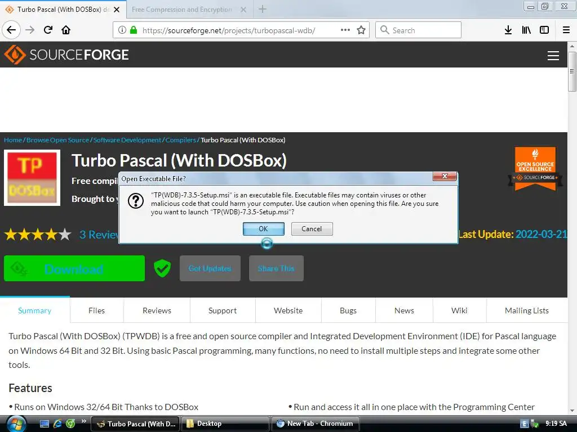Screen dimensions: 577x432
Task: Open the Support tab
Action: coord(223,310)
